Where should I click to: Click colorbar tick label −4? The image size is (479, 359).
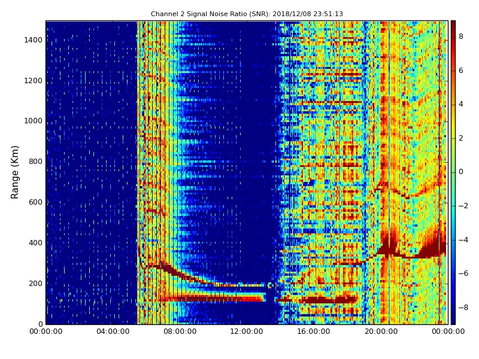[463, 240]
